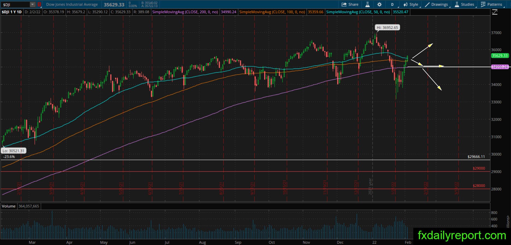This screenshot has height=245, width=511.
Task: Click the $29000 red price level label
Action: (479, 169)
